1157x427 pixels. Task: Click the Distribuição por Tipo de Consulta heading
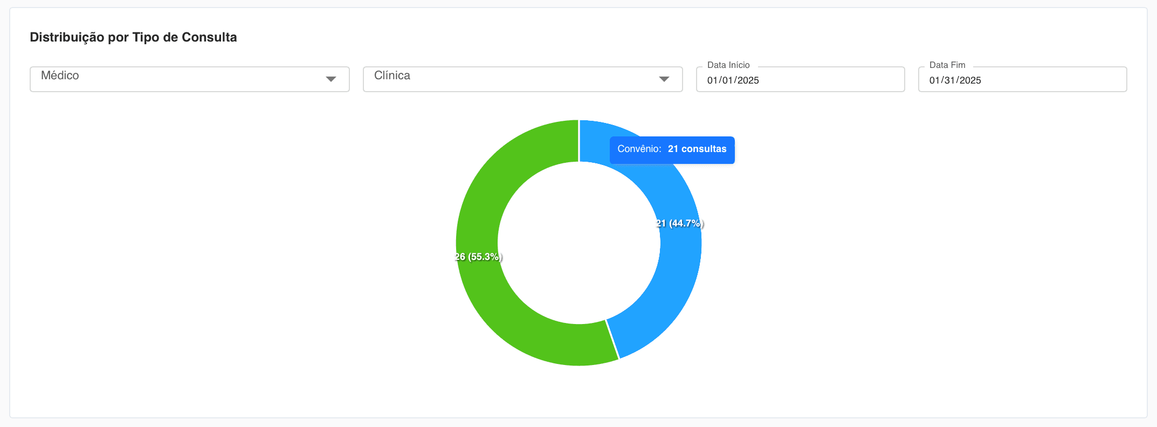(134, 37)
